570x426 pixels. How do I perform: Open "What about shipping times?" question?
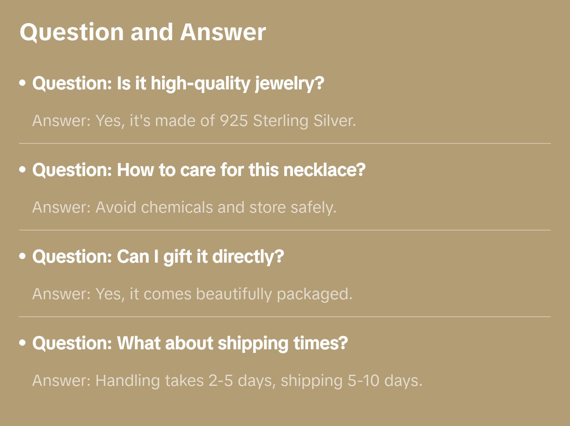[190, 343]
